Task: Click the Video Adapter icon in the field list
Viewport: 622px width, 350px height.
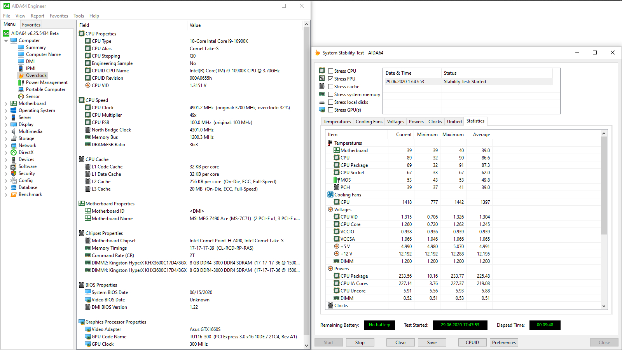Action: click(x=88, y=329)
